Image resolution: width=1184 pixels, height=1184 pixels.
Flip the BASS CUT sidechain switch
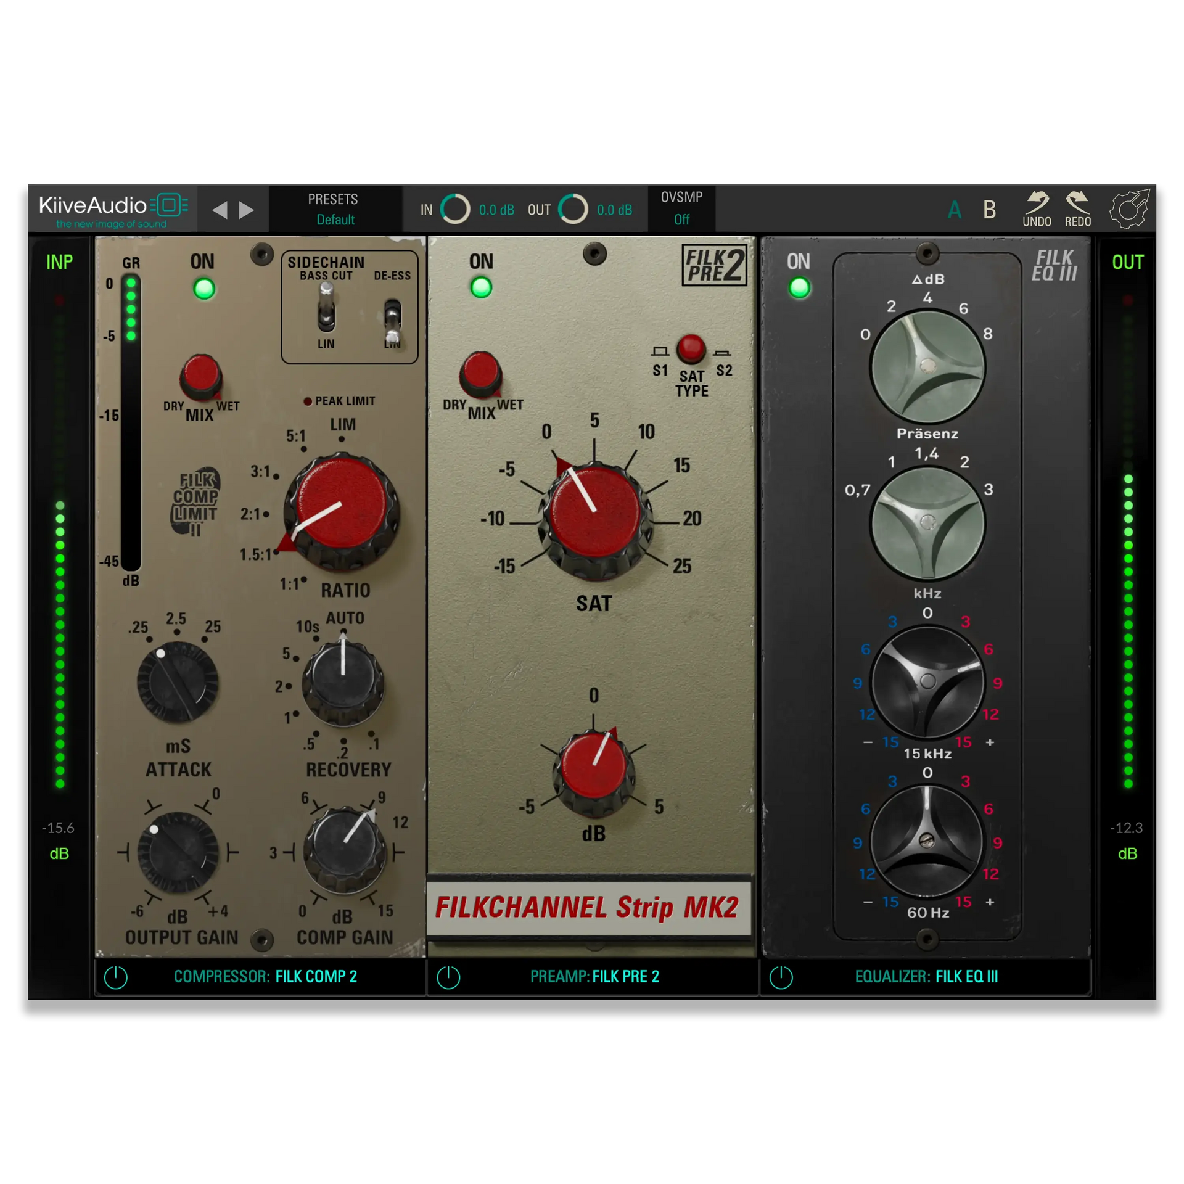click(326, 308)
